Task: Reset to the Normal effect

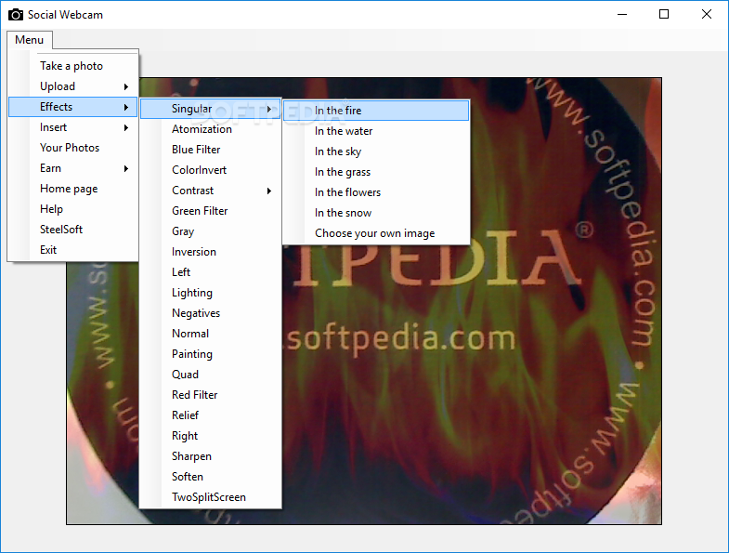Action: (x=211, y=335)
